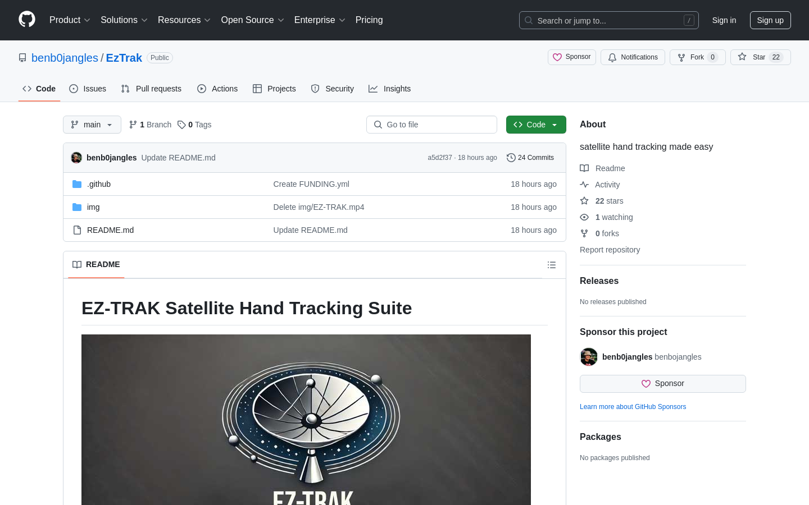Screen dimensions: 809x505
Task: Expand the green Code dropdown
Action: (536, 125)
